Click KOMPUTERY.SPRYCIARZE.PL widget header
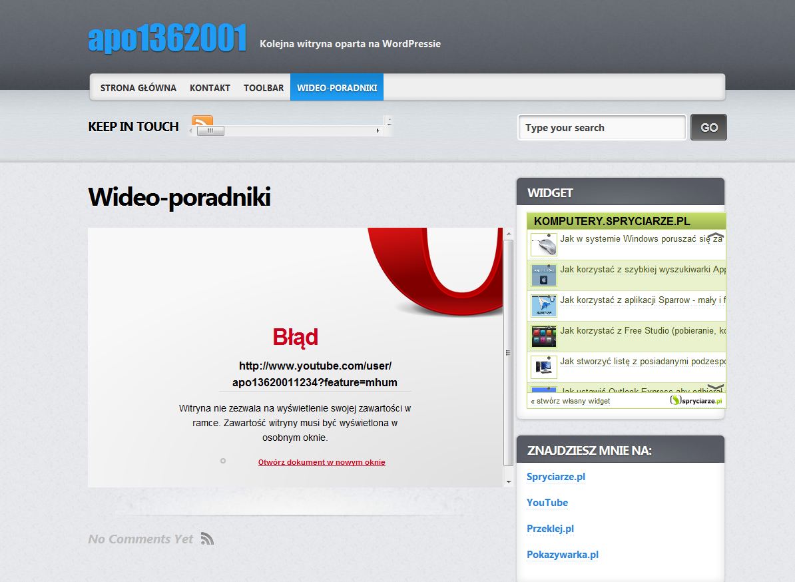 click(x=626, y=221)
